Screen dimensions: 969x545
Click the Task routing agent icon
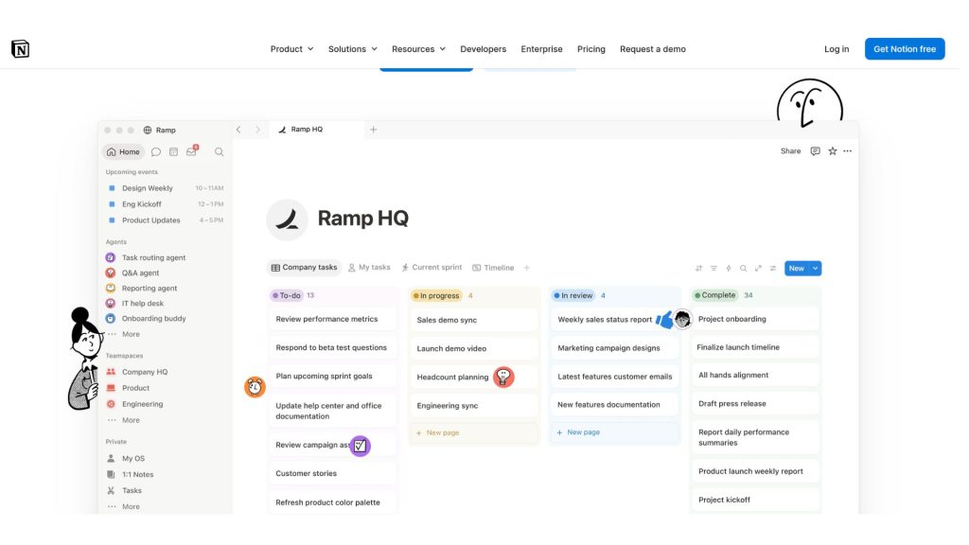click(111, 257)
